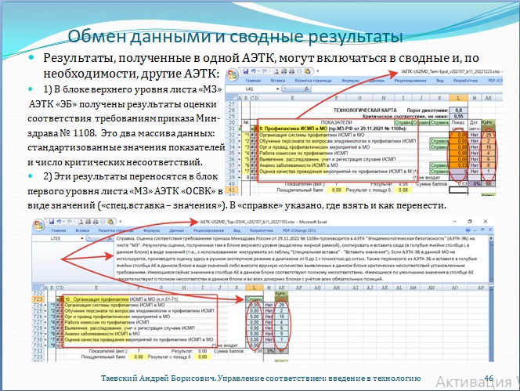This screenshot has width=520, height=391.
Task: Click 'Работа комиссии по профилактике ИСМП' in row 35
Action: (x=303, y=154)
